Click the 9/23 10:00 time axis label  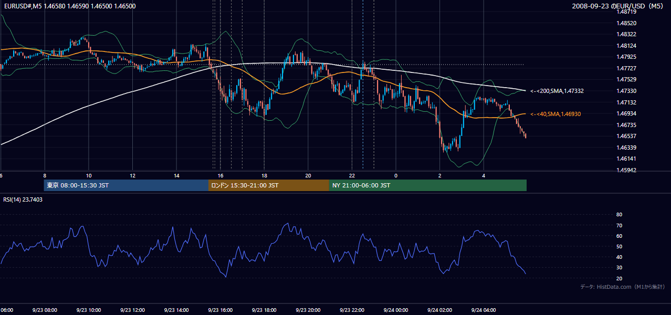click(x=88, y=310)
